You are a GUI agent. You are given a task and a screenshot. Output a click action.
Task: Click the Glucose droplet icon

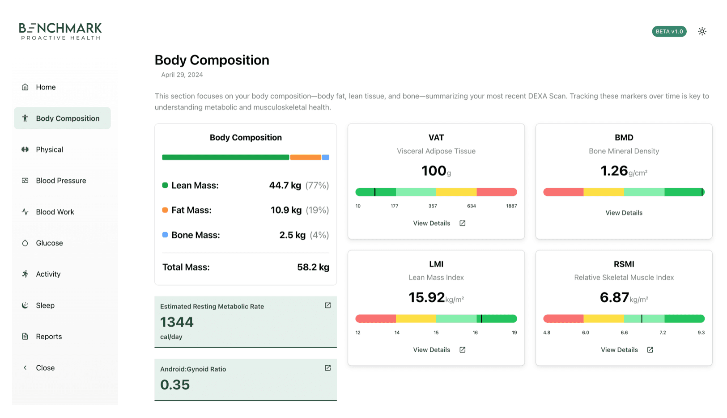[x=25, y=243]
